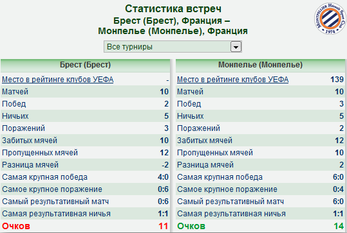
Task: Click the Montpellier club logo
Action: tap(330, 19)
